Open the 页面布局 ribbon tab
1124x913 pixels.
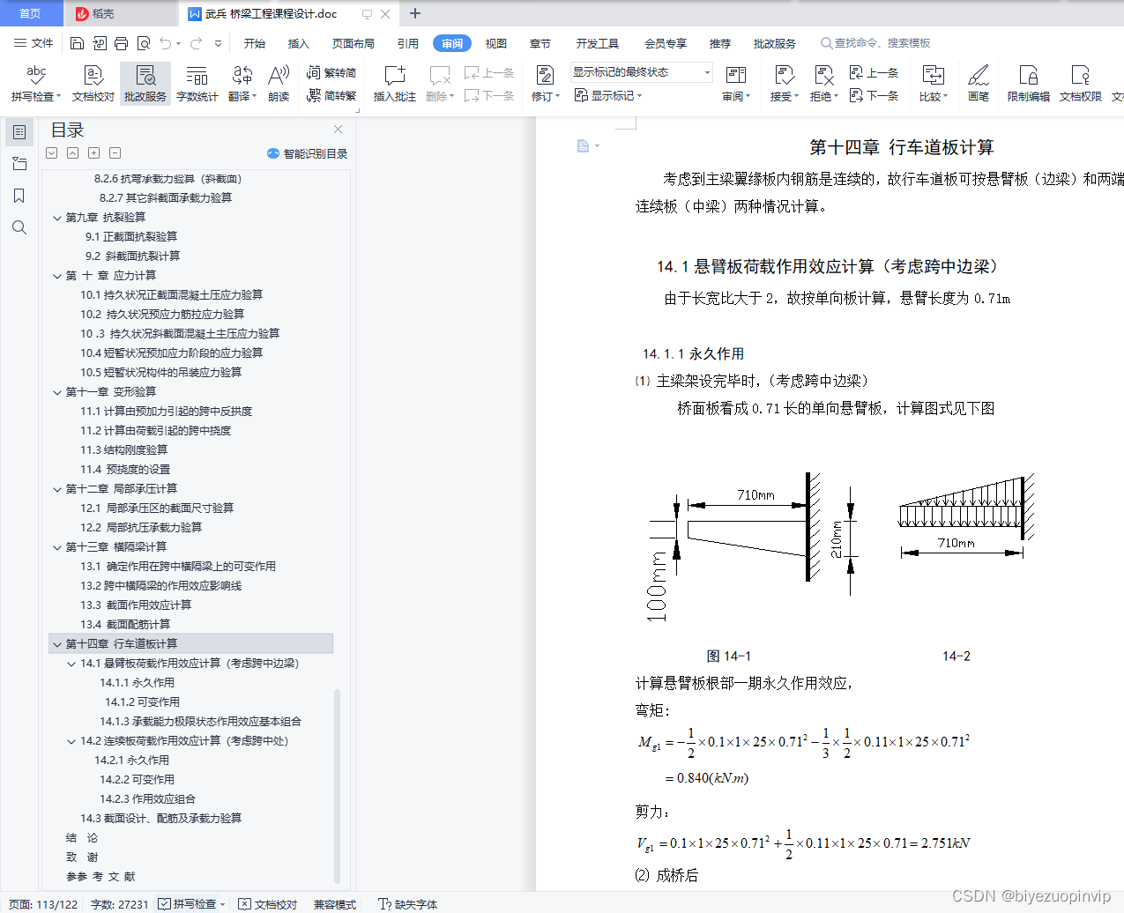pyautogui.click(x=354, y=43)
